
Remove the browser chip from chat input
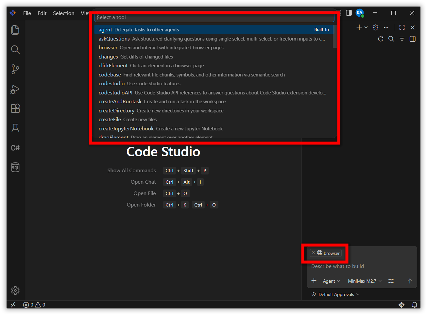pyautogui.click(x=314, y=253)
